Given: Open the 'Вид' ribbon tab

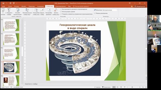Looking at the screenshot, I should pyautogui.click(x=69, y=6).
